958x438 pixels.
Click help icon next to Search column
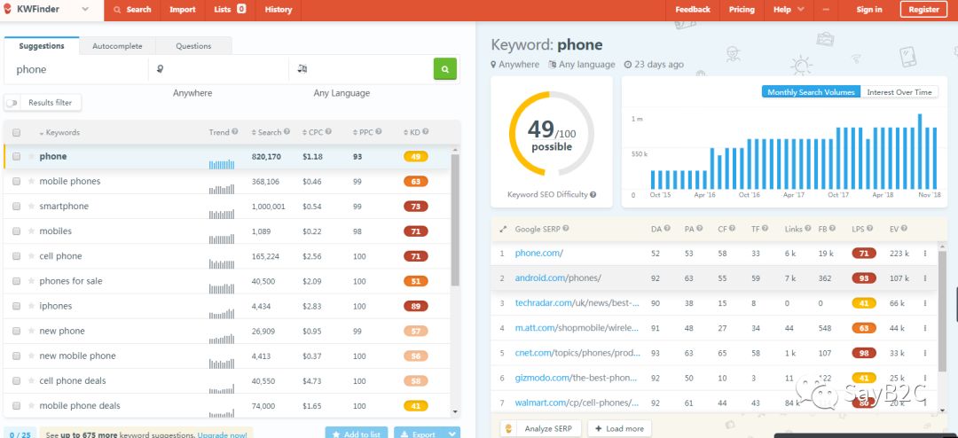point(287,132)
